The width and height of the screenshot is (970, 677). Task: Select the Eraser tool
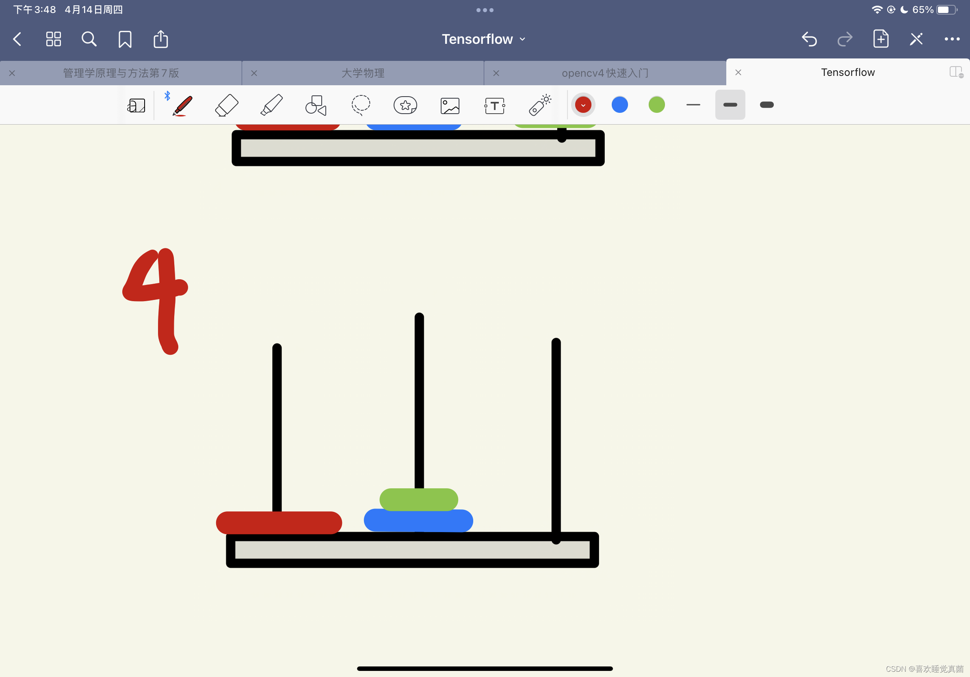pyautogui.click(x=226, y=105)
